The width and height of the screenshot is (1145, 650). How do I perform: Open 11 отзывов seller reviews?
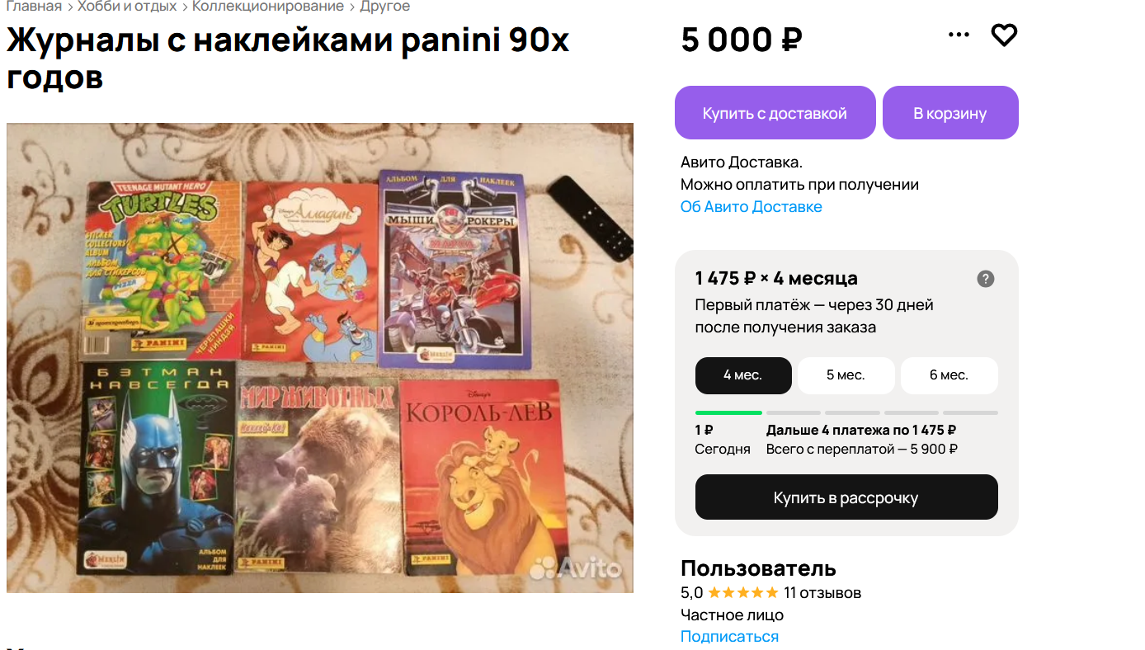[822, 592]
